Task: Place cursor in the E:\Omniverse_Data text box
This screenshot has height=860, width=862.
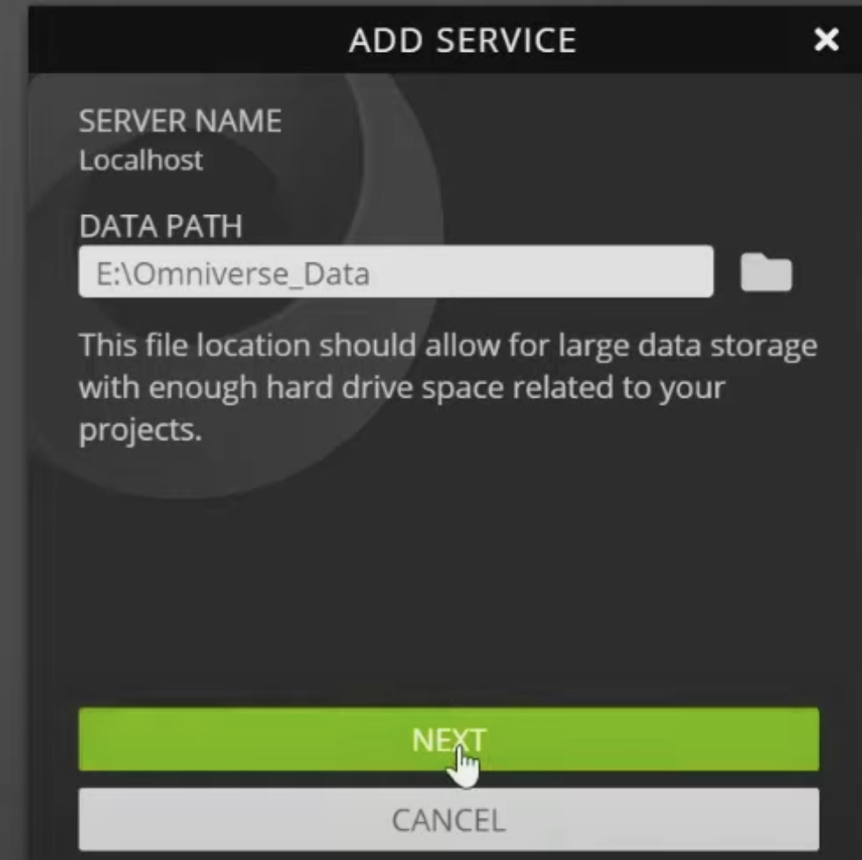Action: [x=395, y=273]
